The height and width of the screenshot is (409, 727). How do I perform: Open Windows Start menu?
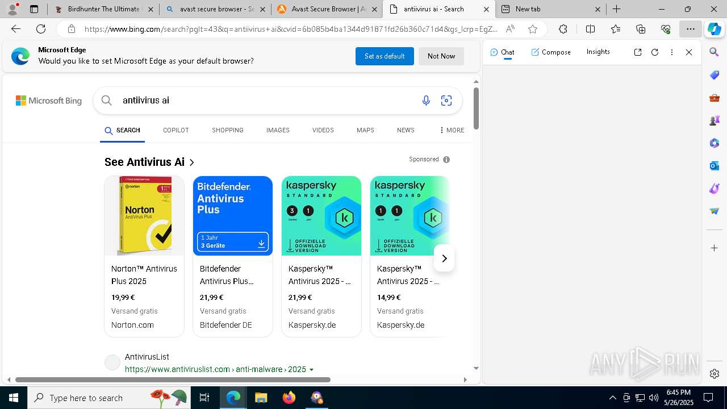click(x=14, y=398)
